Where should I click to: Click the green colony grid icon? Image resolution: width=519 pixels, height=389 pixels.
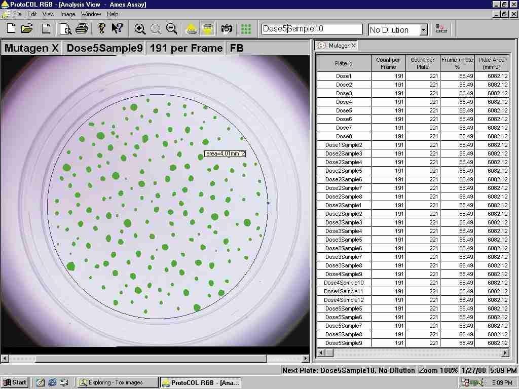246,29
